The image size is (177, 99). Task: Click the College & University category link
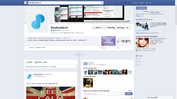click(x=34, y=38)
